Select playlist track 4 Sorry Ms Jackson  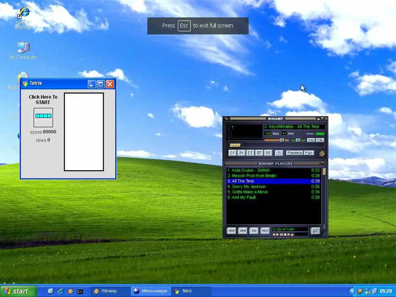tap(273, 186)
